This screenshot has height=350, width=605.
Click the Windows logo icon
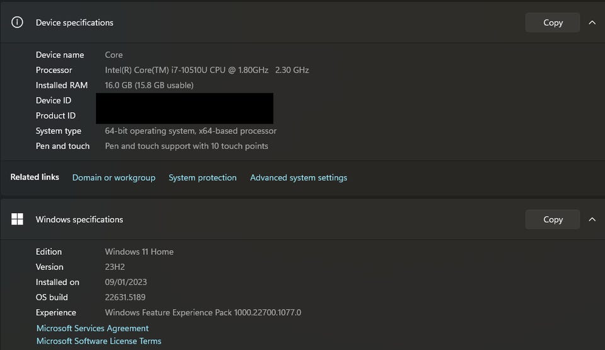click(18, 219)
